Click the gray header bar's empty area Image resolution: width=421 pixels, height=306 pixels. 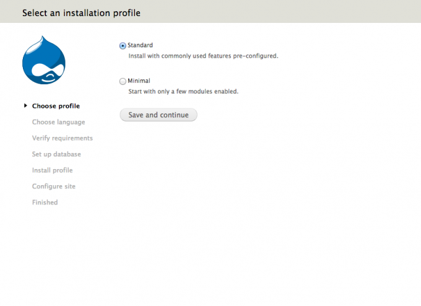[x=297, y=12]
